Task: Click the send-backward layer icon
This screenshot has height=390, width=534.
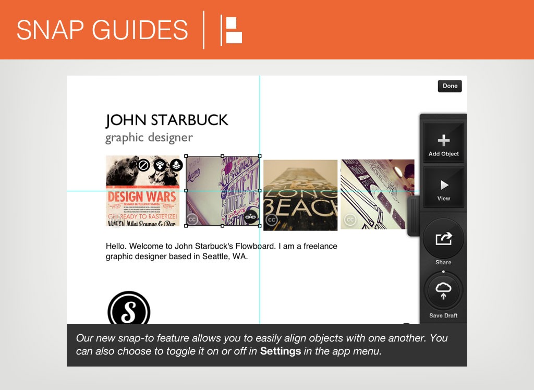Action: coord(160,165)
